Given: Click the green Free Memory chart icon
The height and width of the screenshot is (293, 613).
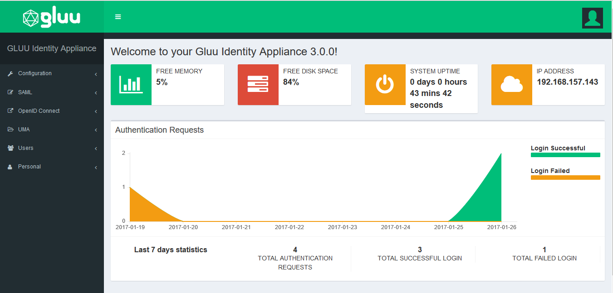Looking at the screenshot, I should (x=131, y=85).
